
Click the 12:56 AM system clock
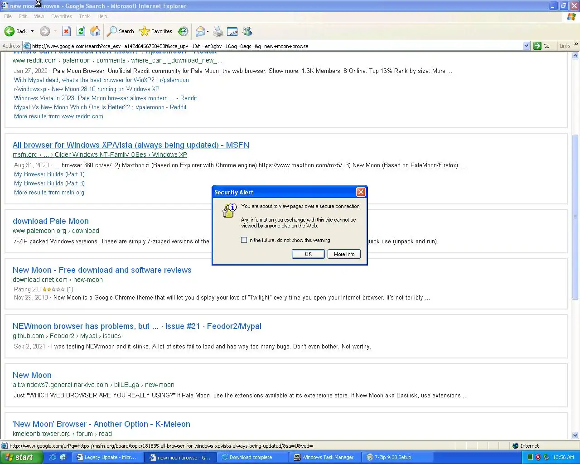point(563,457)
